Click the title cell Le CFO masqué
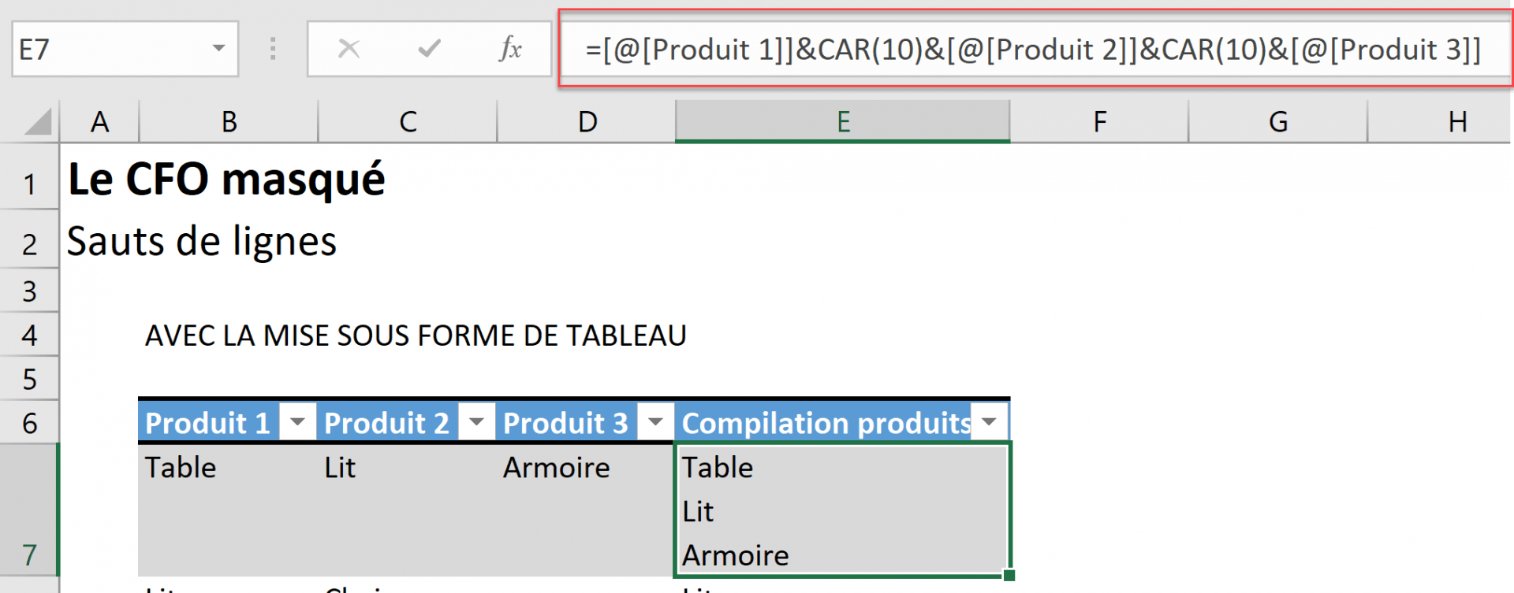Screen dimensions: 1514x593 [x=226, y=180]
